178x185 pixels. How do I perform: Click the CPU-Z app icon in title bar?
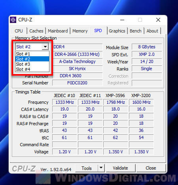(13, 20)
